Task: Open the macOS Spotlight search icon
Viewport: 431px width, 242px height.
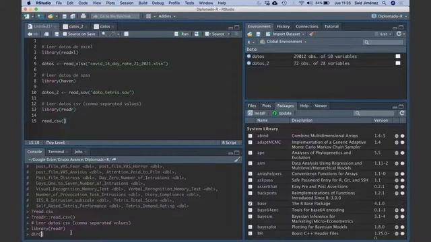Action: pos(384,3)
